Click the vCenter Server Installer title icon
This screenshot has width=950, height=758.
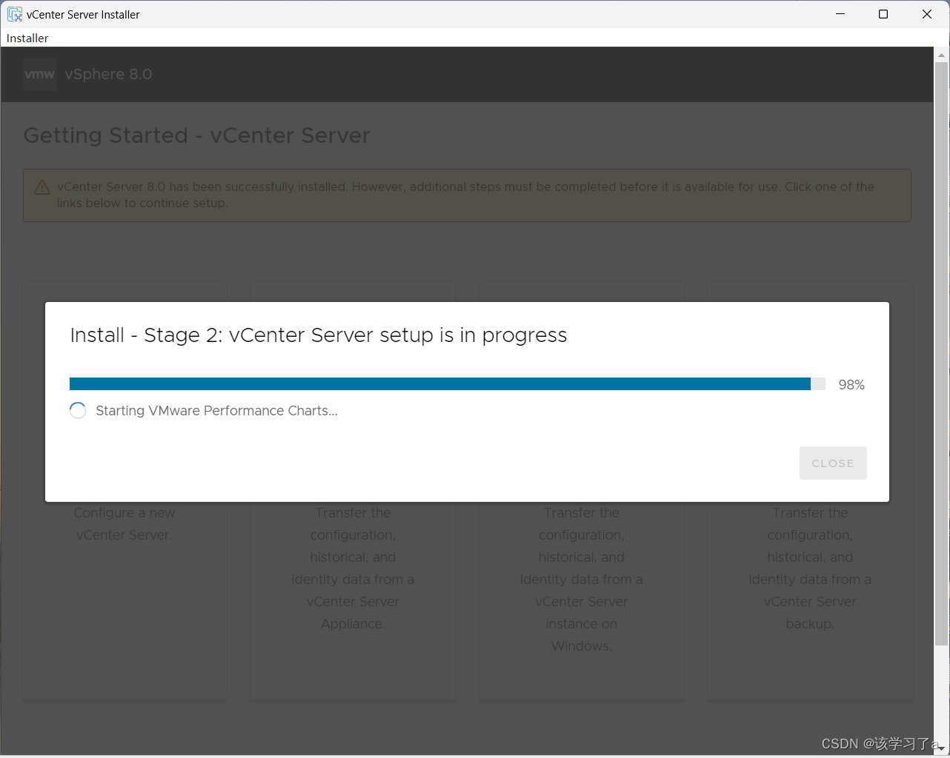click(x=15, y=14)
